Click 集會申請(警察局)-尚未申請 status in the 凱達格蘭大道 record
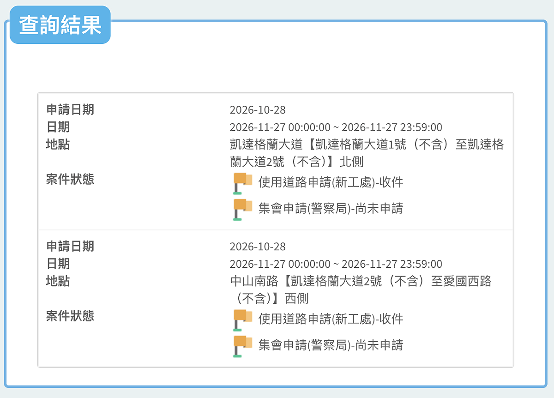Viewport: 554px width, 398px height. [x=331, y=209]
